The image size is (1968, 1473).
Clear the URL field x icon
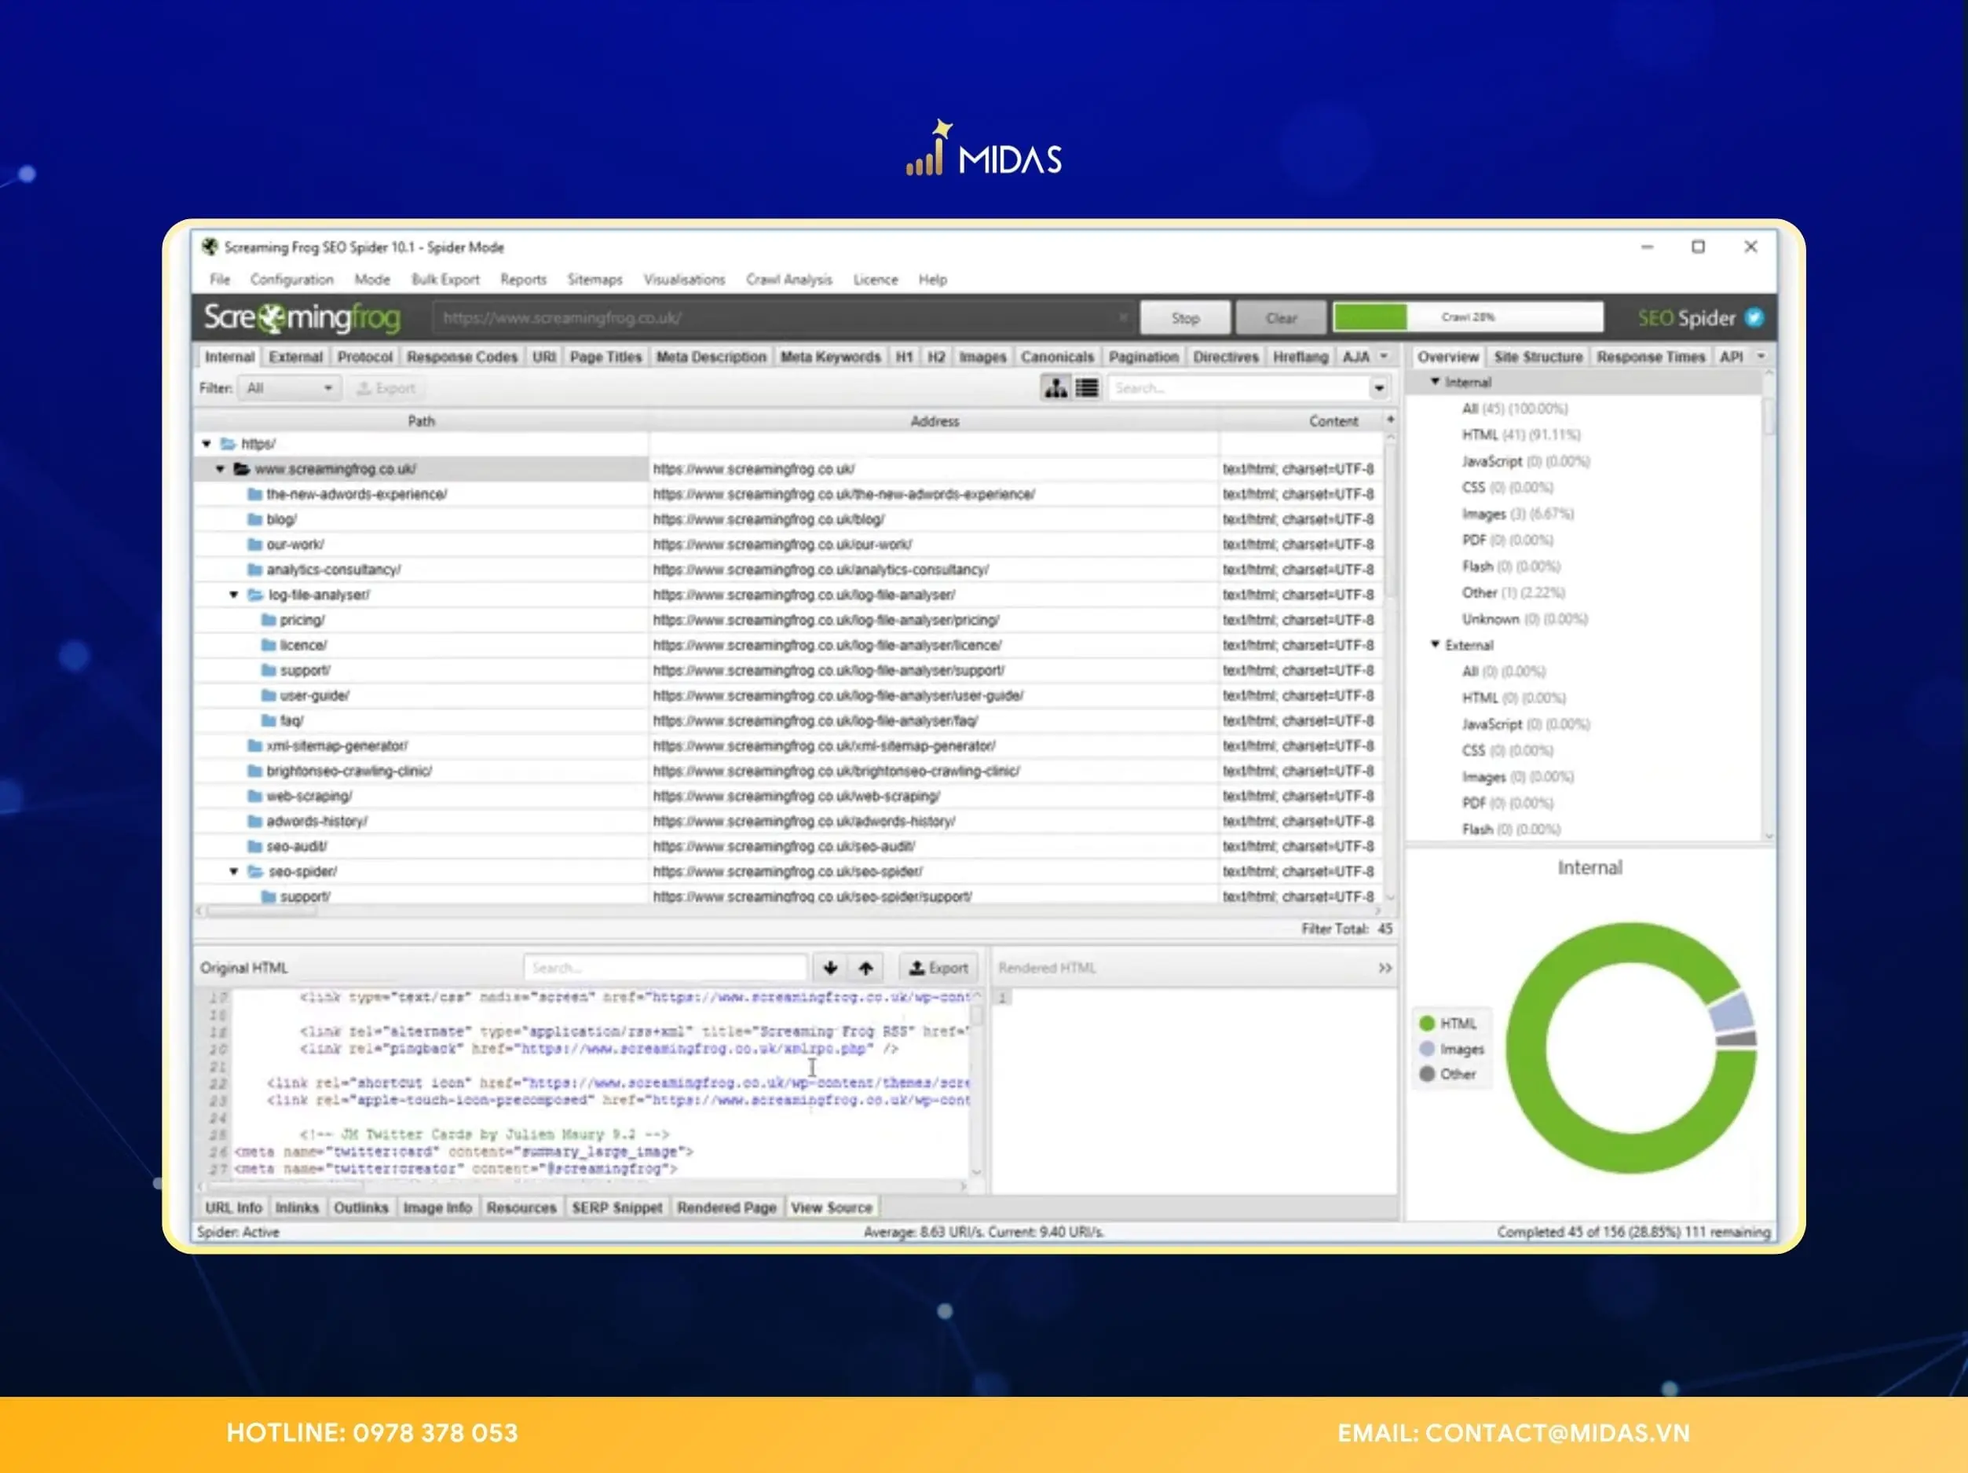click(x=1123, y=317)
